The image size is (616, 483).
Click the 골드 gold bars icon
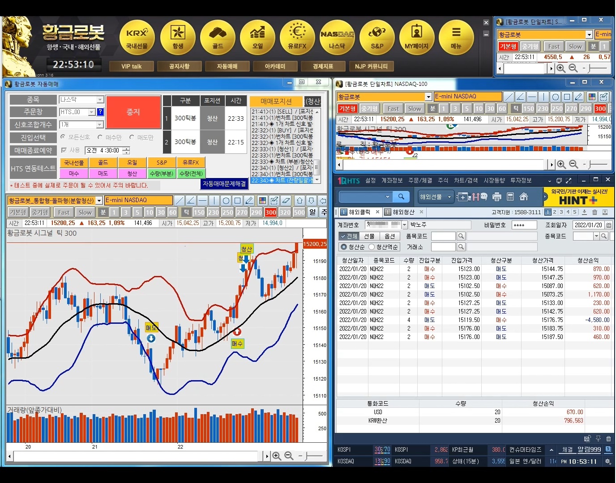(218, 37)
